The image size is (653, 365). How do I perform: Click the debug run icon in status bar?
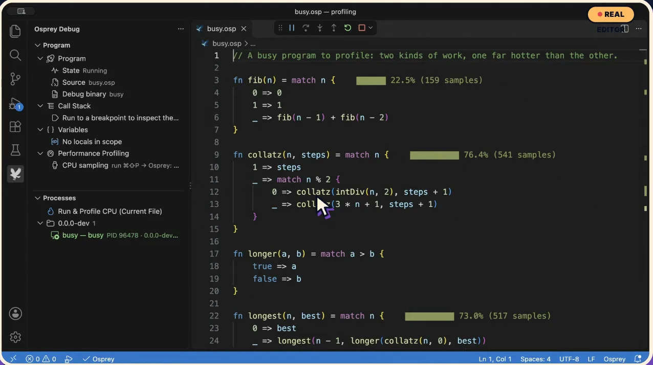point(69,359)
